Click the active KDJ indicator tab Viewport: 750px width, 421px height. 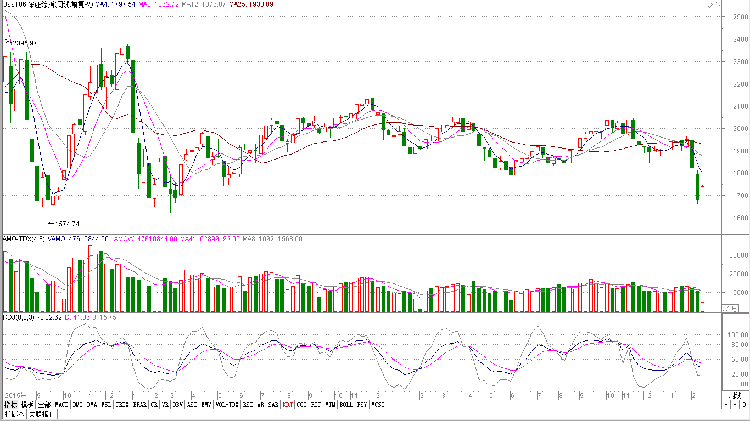(288, 405)
